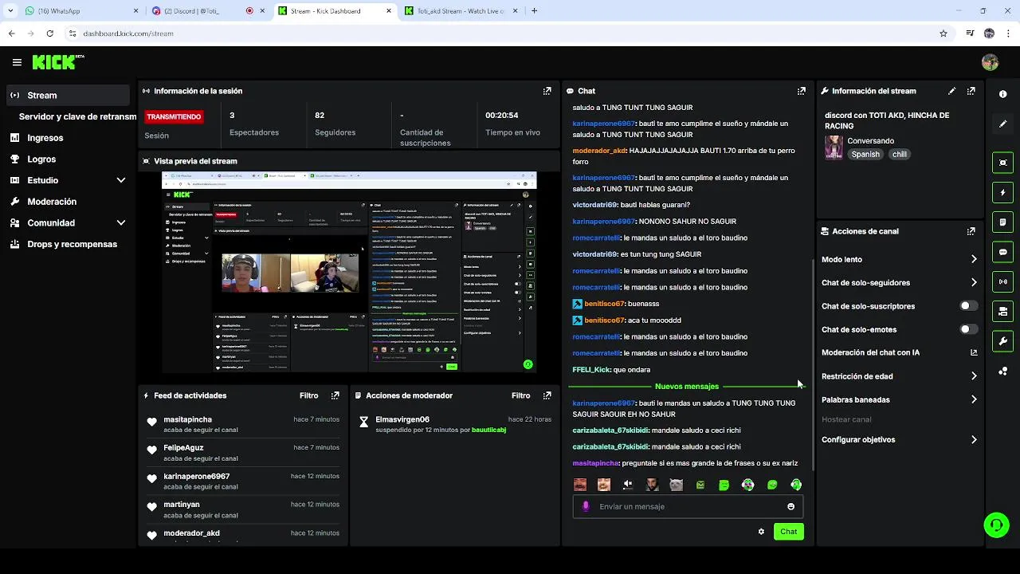
Task: Open Servidor y clave de retransmisión page
Action: (x=77, y=116)
